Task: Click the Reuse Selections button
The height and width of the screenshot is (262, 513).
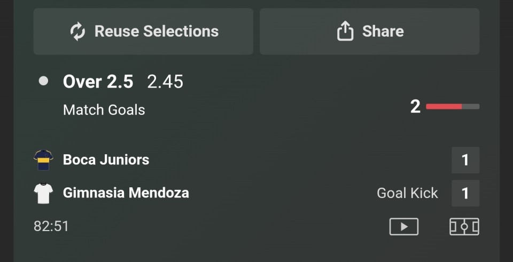Action: (143, 31)
